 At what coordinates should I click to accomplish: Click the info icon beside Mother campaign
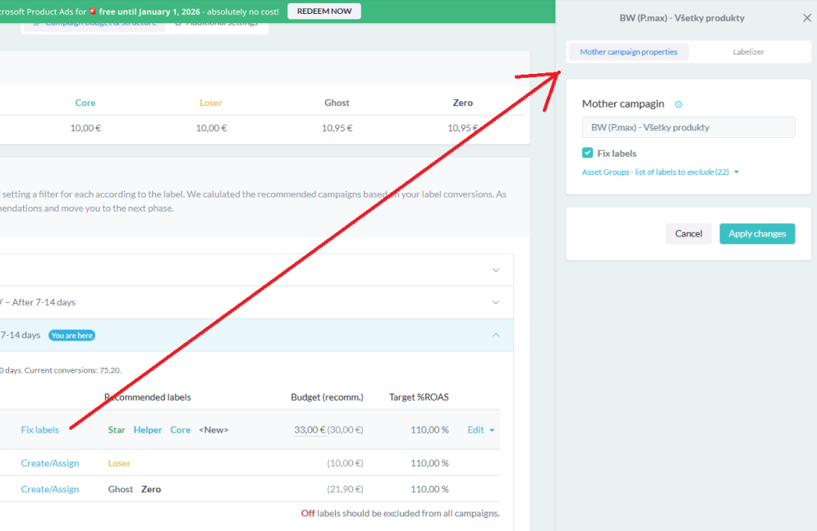pyautogui.click(x=678, y=104)
